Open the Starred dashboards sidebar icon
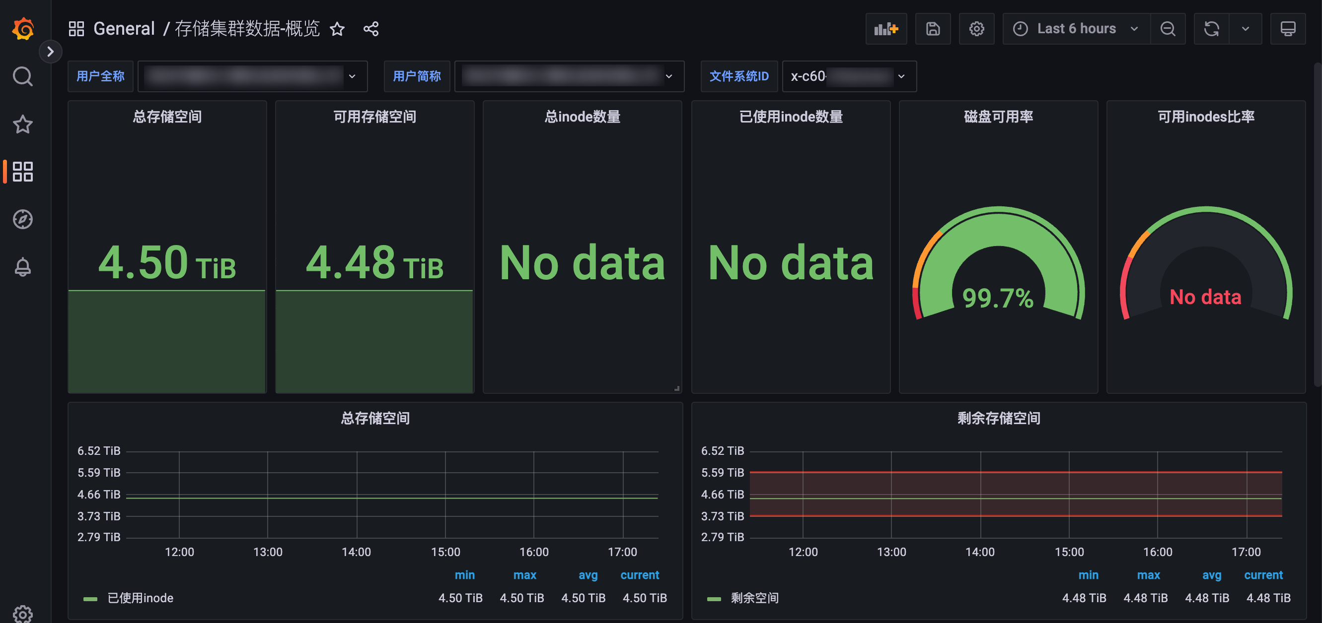The height and width of the screenshot is (623, 1322). tap(22, 124)
